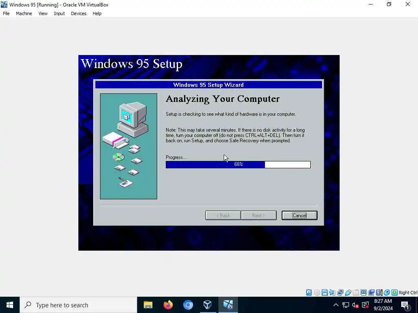This screenshot has height=313, width=418.
Task: Click the muted volume tray icon
Action: pyautogui.click(x=355, y=305)
